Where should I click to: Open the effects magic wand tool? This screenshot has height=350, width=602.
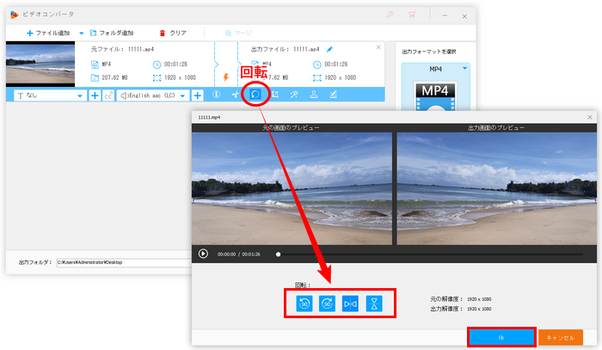point(294,95)
